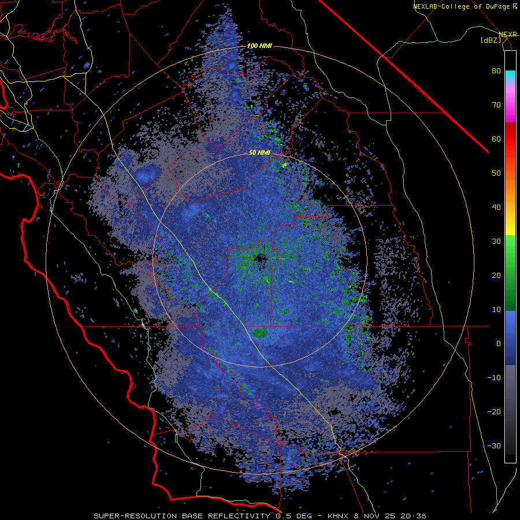520x520 pixels.
Task: Click the 8 NOV 25 date in the caption
Action: [x=376, y=516]
